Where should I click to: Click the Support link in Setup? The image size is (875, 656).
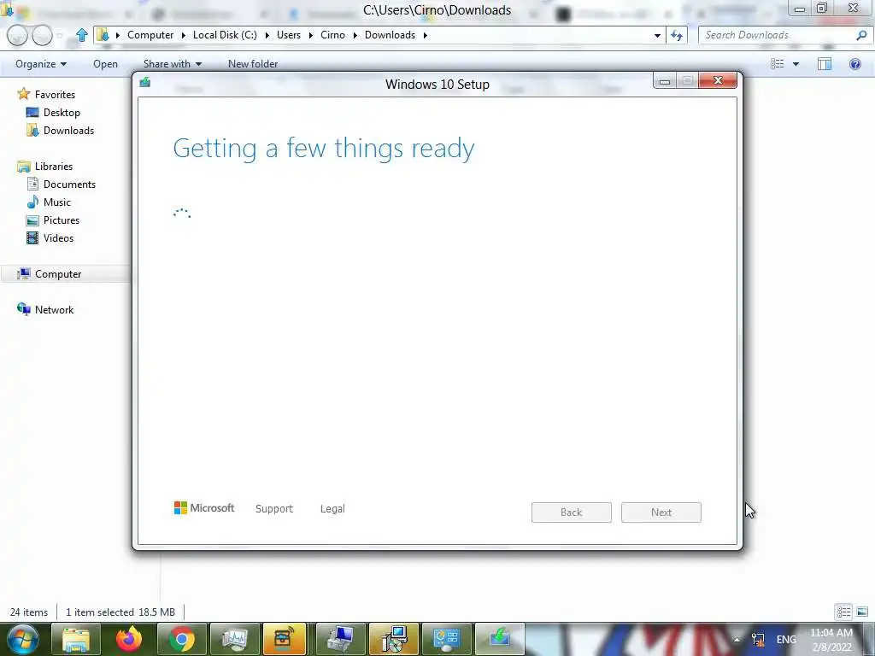[x=274, y=509]
